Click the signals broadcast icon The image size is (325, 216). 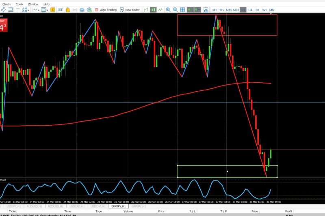[75, 10]
